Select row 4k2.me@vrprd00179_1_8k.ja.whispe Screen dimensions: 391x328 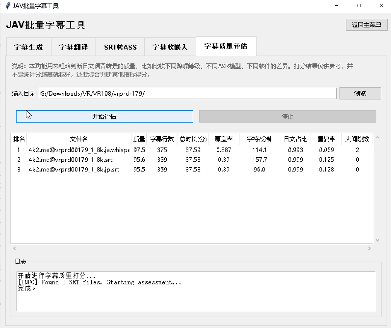coord(192,150)
